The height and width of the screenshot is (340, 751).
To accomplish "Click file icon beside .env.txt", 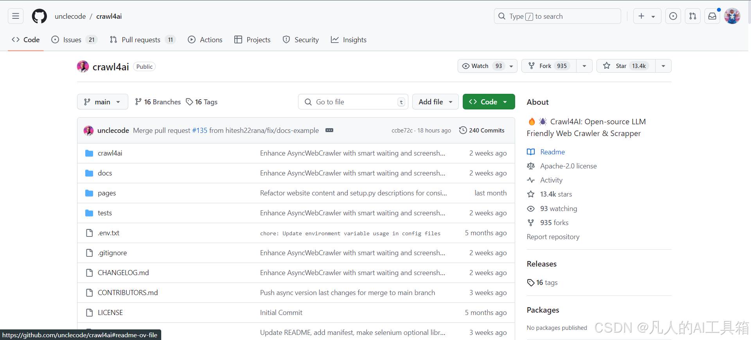I will [x=89, y=233].
